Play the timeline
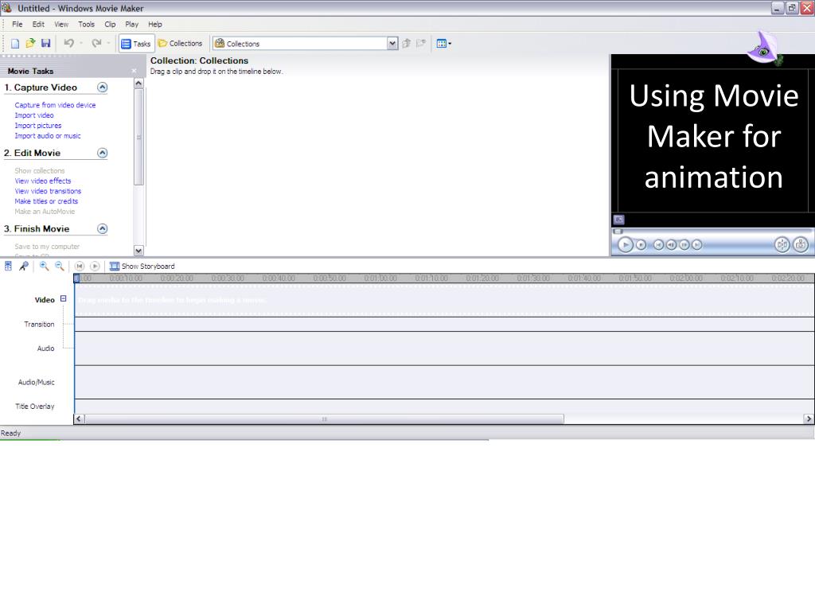Image resolution: width=815 pixels, height=611 pixels. tap(95, 266)
